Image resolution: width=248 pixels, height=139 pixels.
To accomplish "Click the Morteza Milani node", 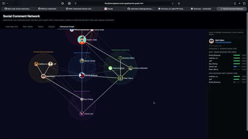I will point(120,58).
